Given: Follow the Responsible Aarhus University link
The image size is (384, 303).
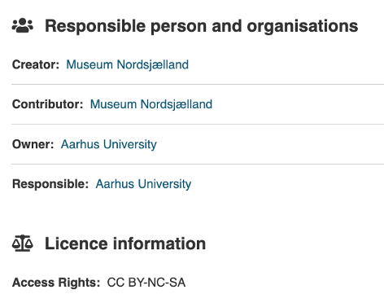Looking at the screenshot, I should click(x=143, y=184).
